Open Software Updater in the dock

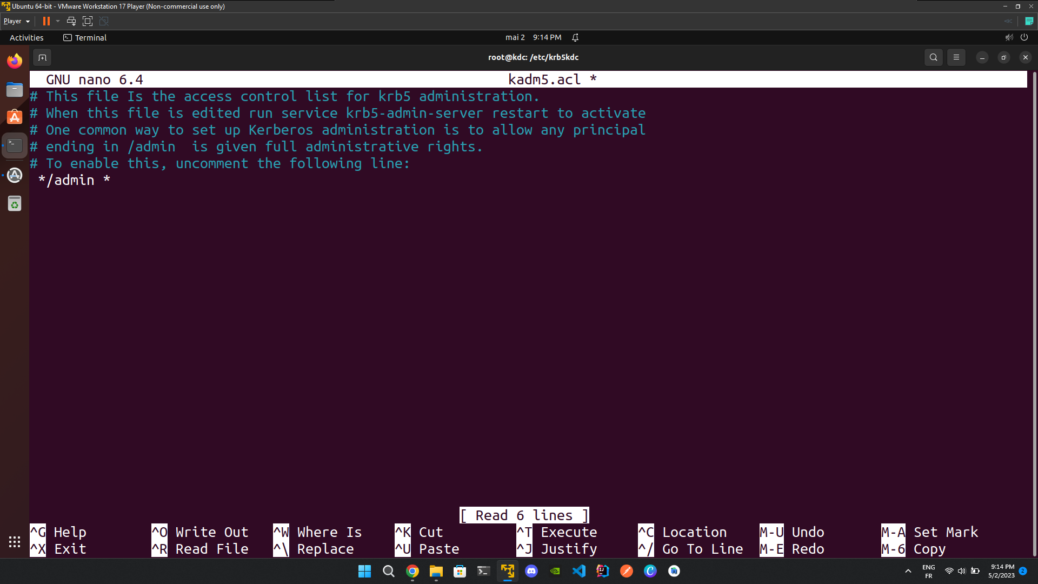(x=15, y=175)
